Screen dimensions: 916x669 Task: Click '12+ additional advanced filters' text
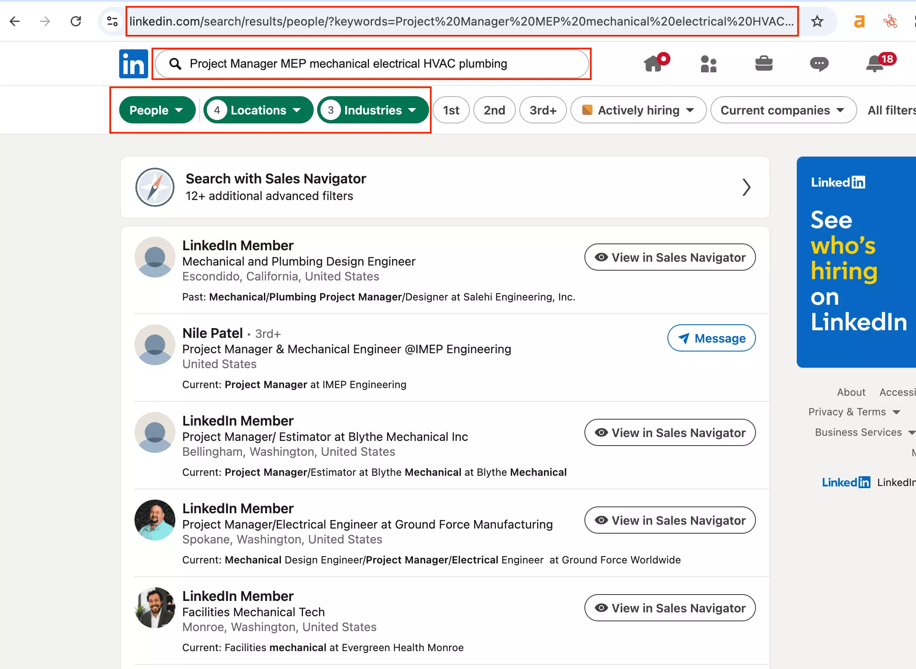coord(269,196)
